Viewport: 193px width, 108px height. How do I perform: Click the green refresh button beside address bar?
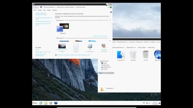pos(111,7)
